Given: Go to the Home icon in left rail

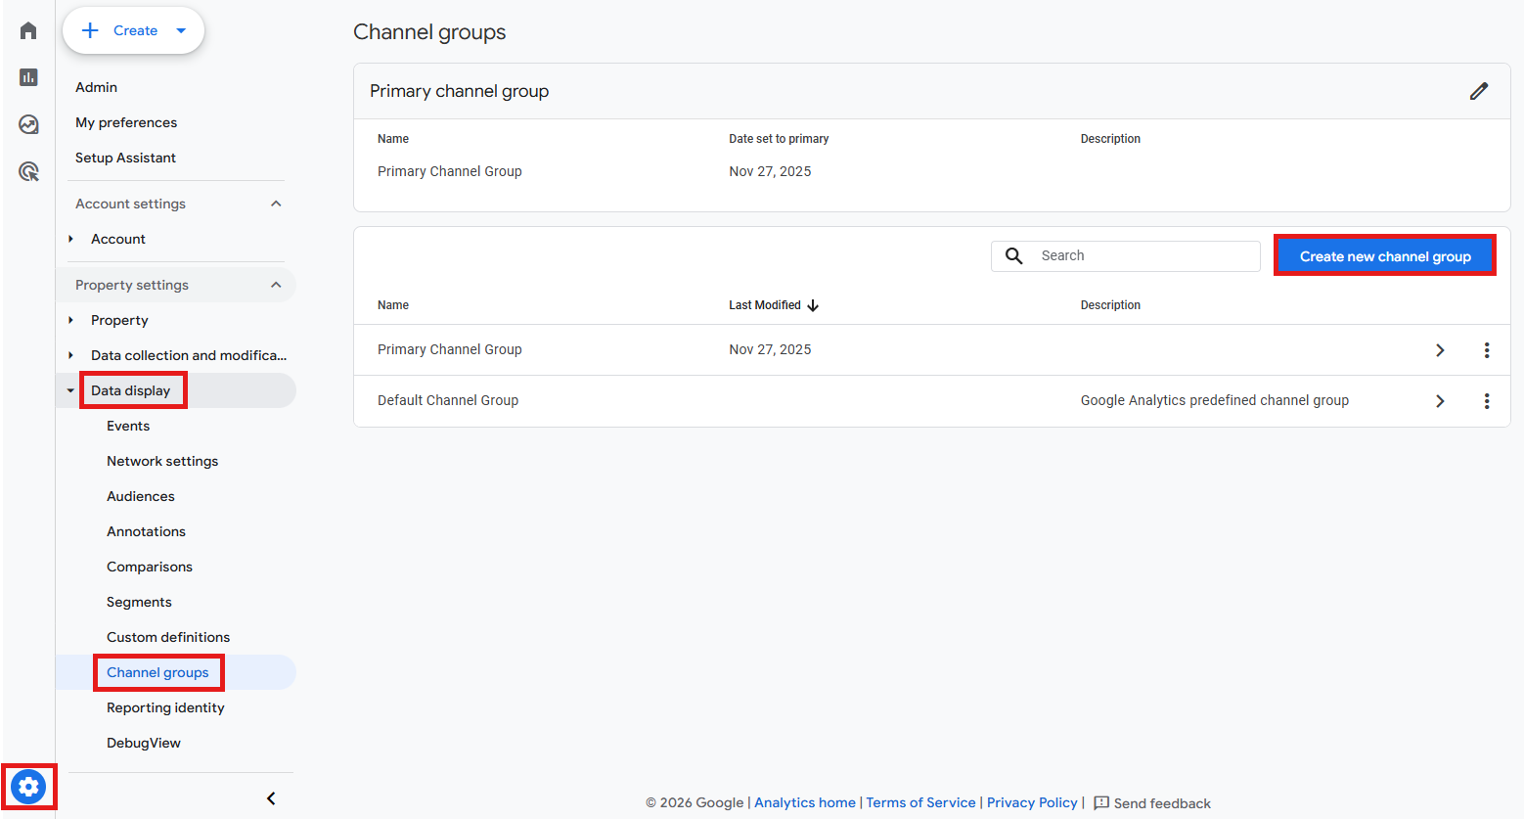Looking at the screenshot, I should [x=28, y=30].
